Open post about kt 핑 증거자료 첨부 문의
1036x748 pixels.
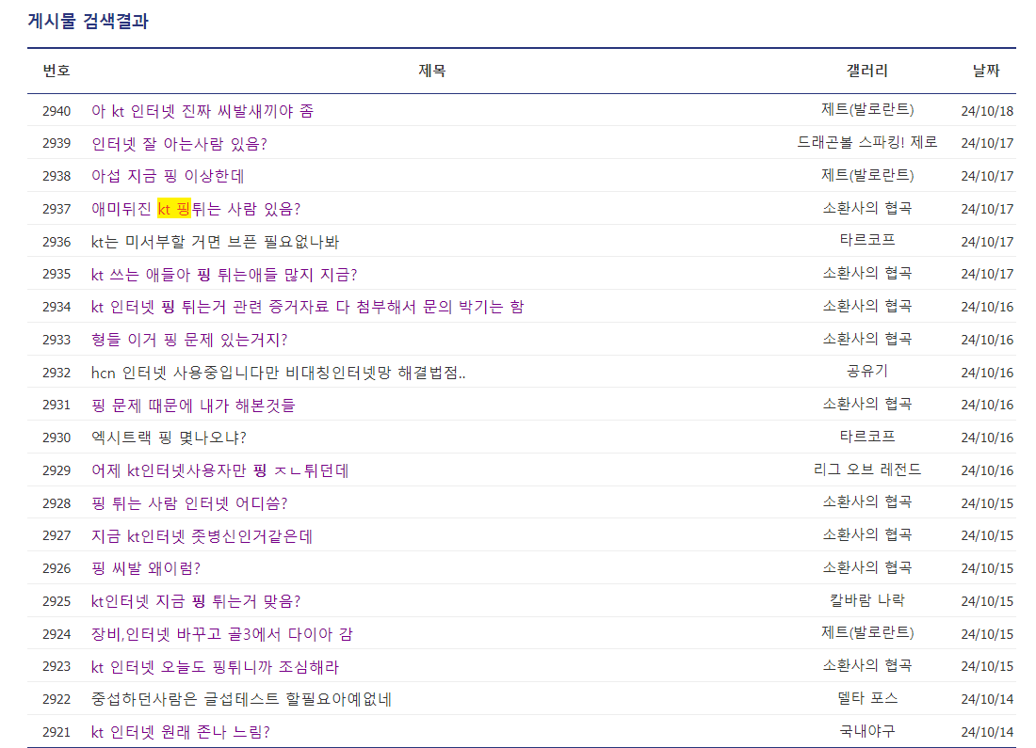(x=307, y=307)
